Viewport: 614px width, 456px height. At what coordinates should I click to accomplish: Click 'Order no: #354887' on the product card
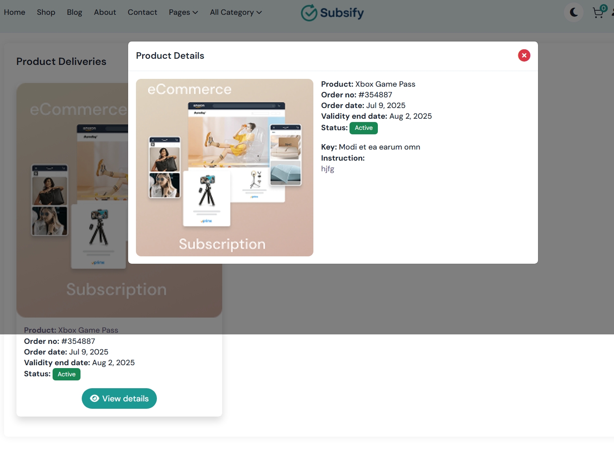[60, 341]
